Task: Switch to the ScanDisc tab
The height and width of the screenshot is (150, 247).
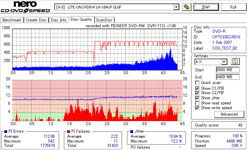Action: point(104,20)
